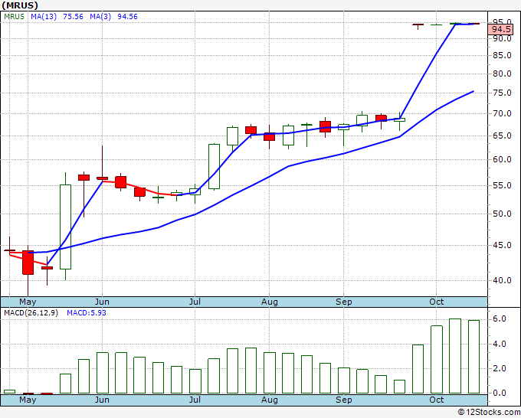Click Jul on the MACD panel axis
Screen dimensions: 521x418
195,400
